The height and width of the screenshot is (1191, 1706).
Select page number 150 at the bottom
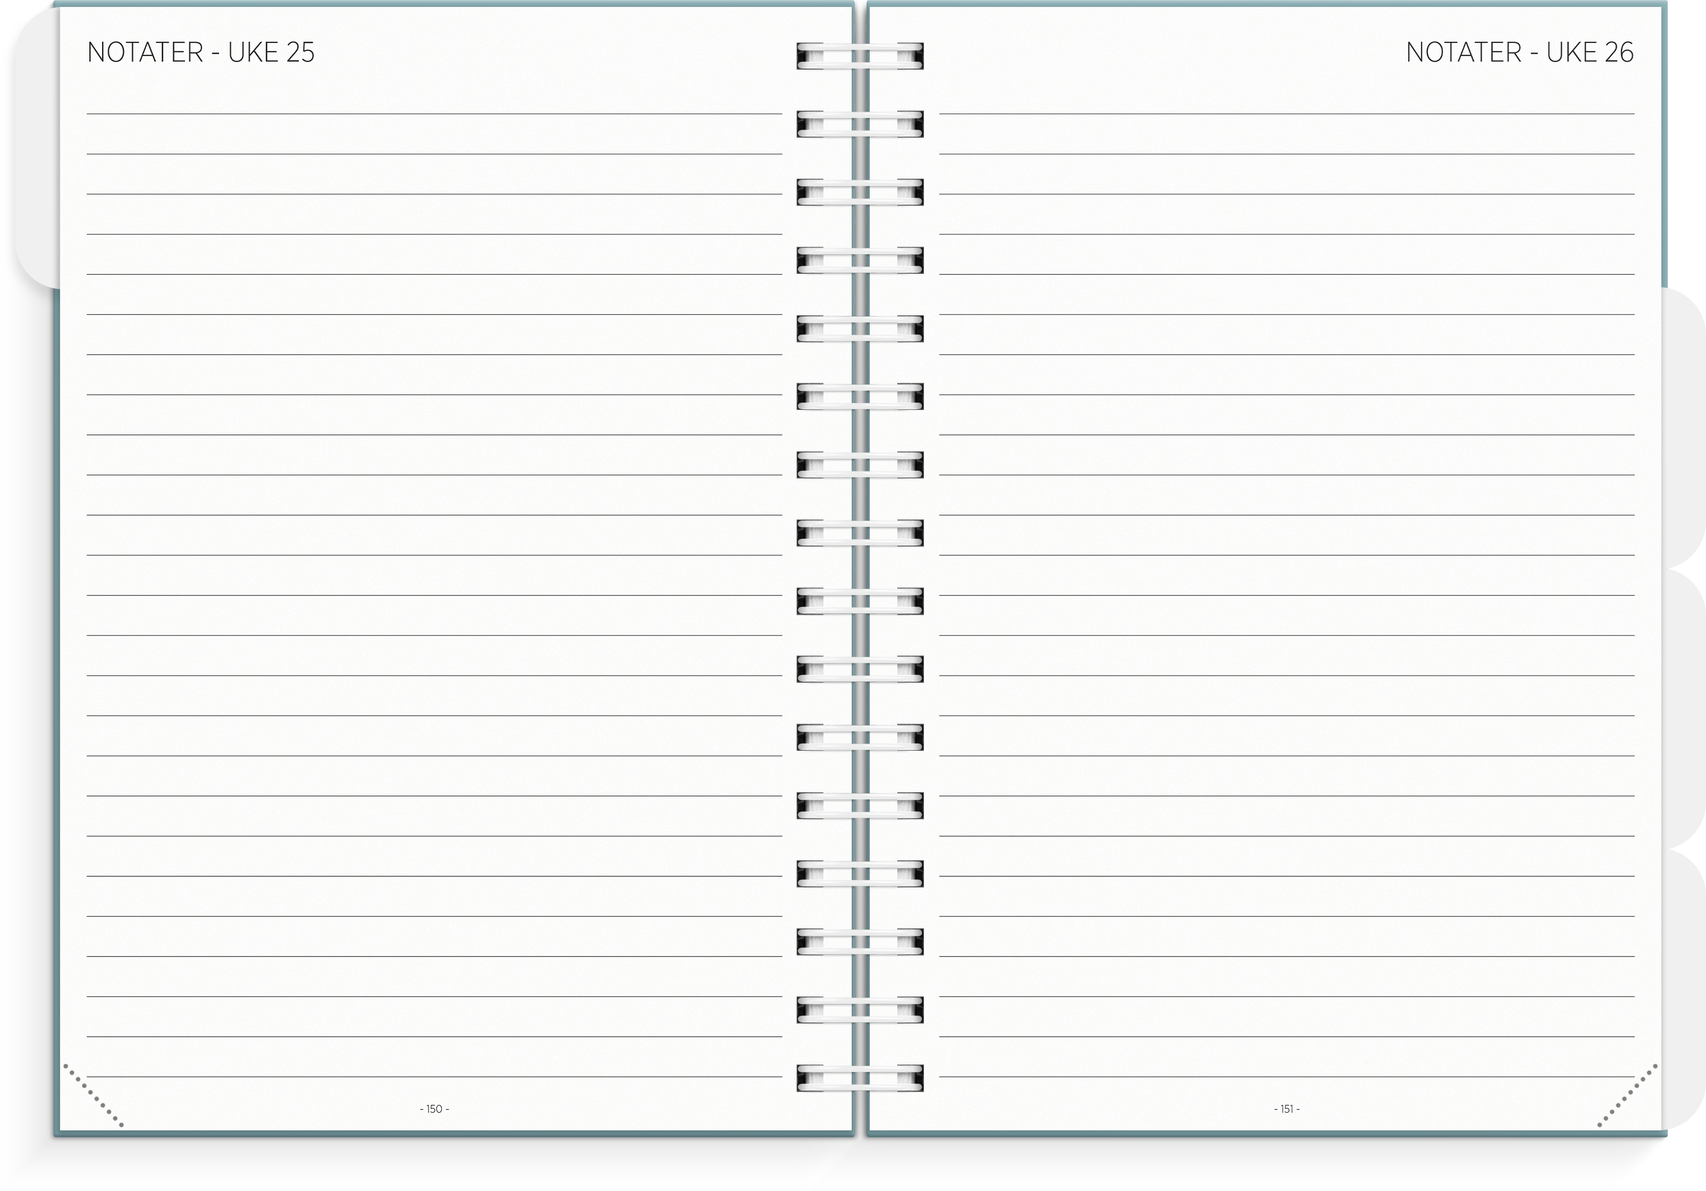point(435,1109)
